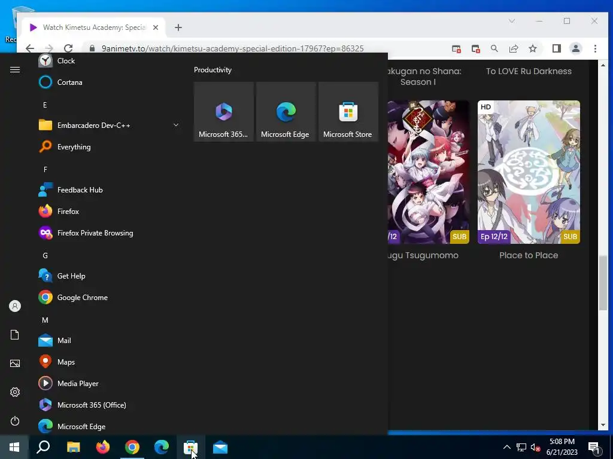Image resolution: width=613 pixels, height=459 pixels.
Task: Reload the 9animetv page
Action: [x=68, y=48]
